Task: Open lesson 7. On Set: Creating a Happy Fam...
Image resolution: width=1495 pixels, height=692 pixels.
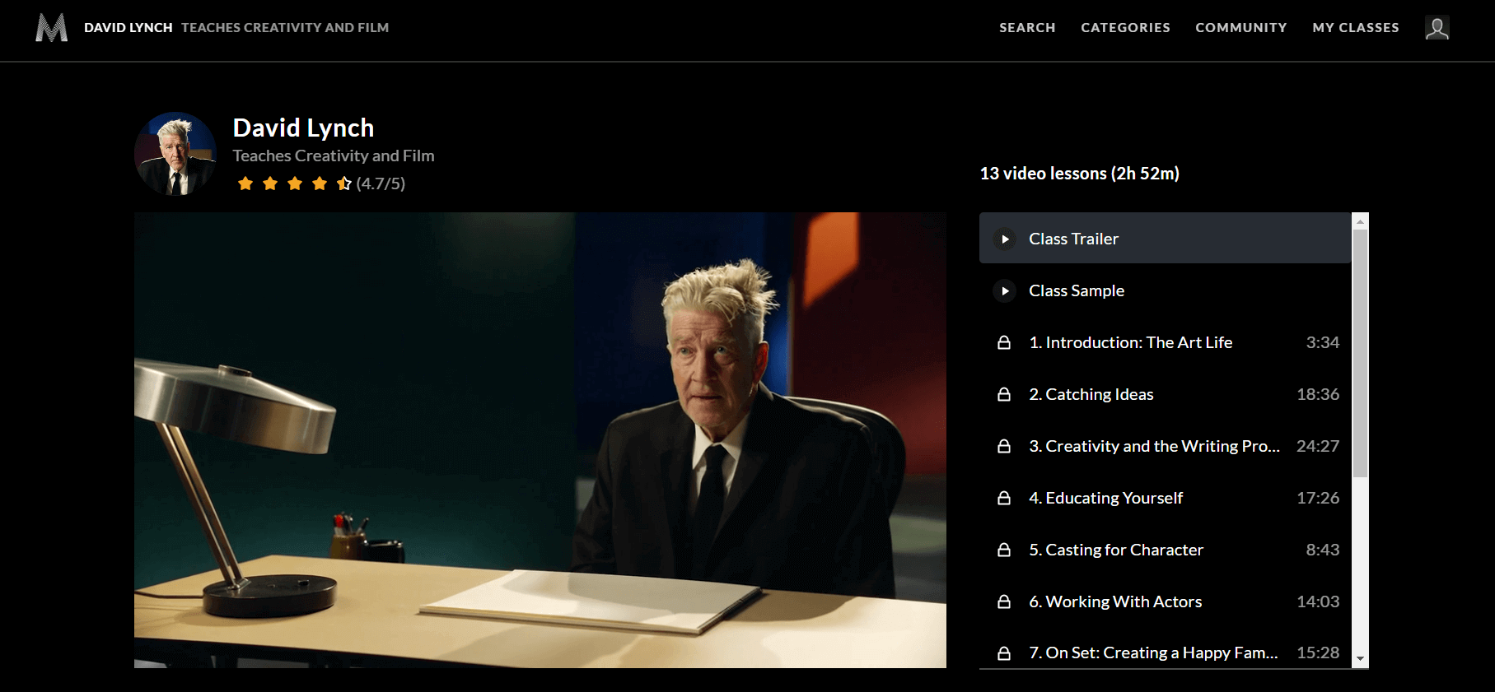Action: (1166, 653)
